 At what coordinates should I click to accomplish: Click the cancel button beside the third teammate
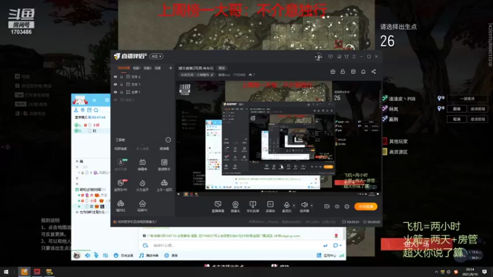(457, 119)
